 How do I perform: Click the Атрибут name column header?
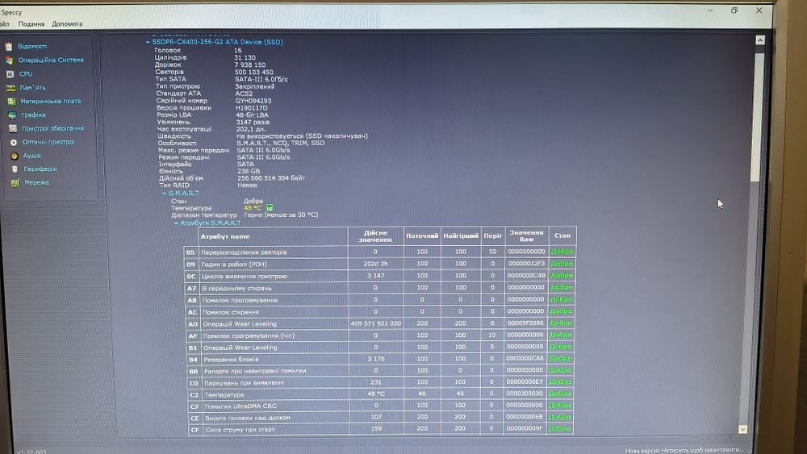[273, 236]
